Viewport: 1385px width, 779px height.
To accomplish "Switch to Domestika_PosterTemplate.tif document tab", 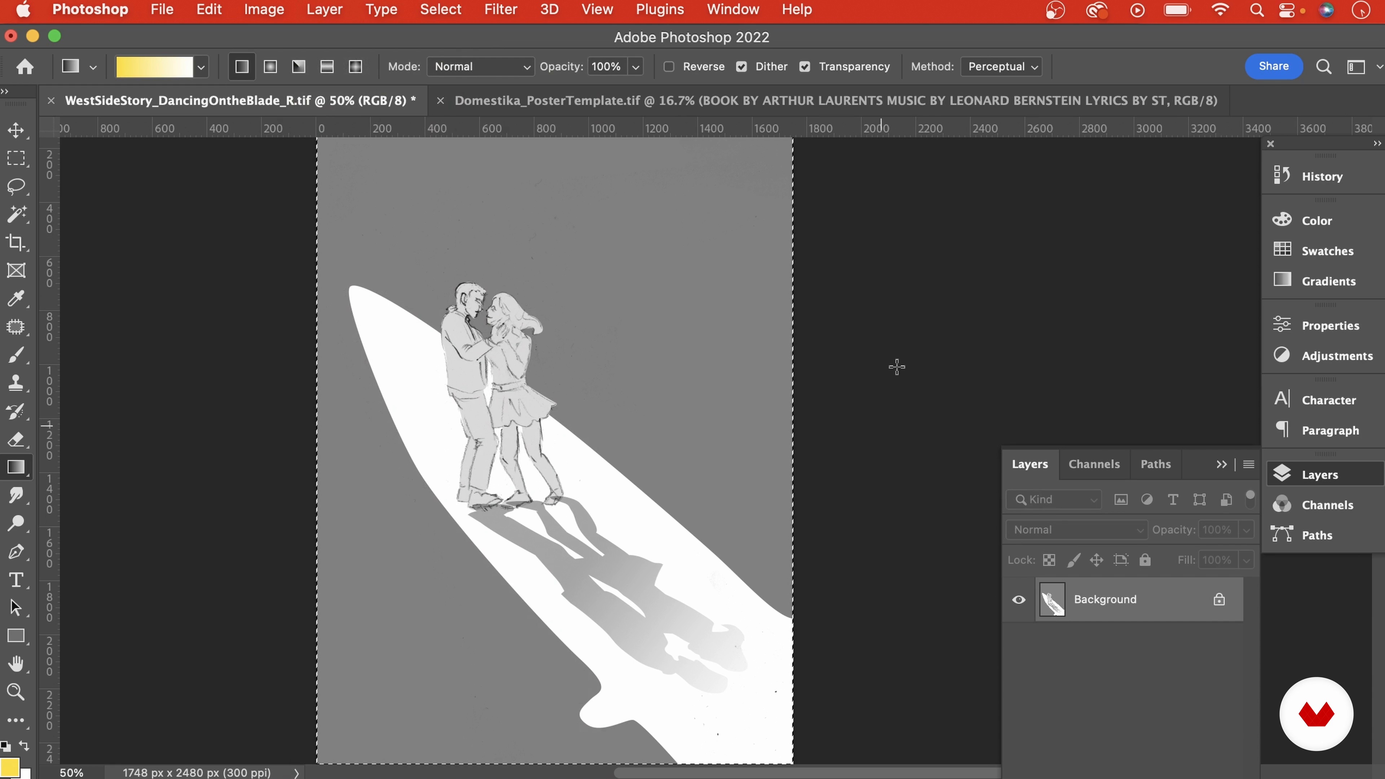I will coord(836,101).
